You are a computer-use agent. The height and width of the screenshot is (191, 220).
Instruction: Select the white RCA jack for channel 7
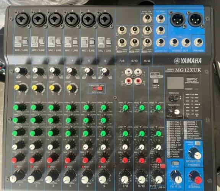pyautogui.click(x=128, y=72)
